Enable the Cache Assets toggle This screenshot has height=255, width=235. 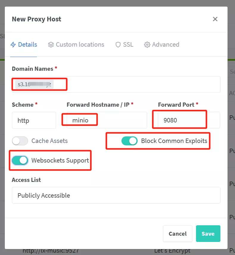(20, 141)
